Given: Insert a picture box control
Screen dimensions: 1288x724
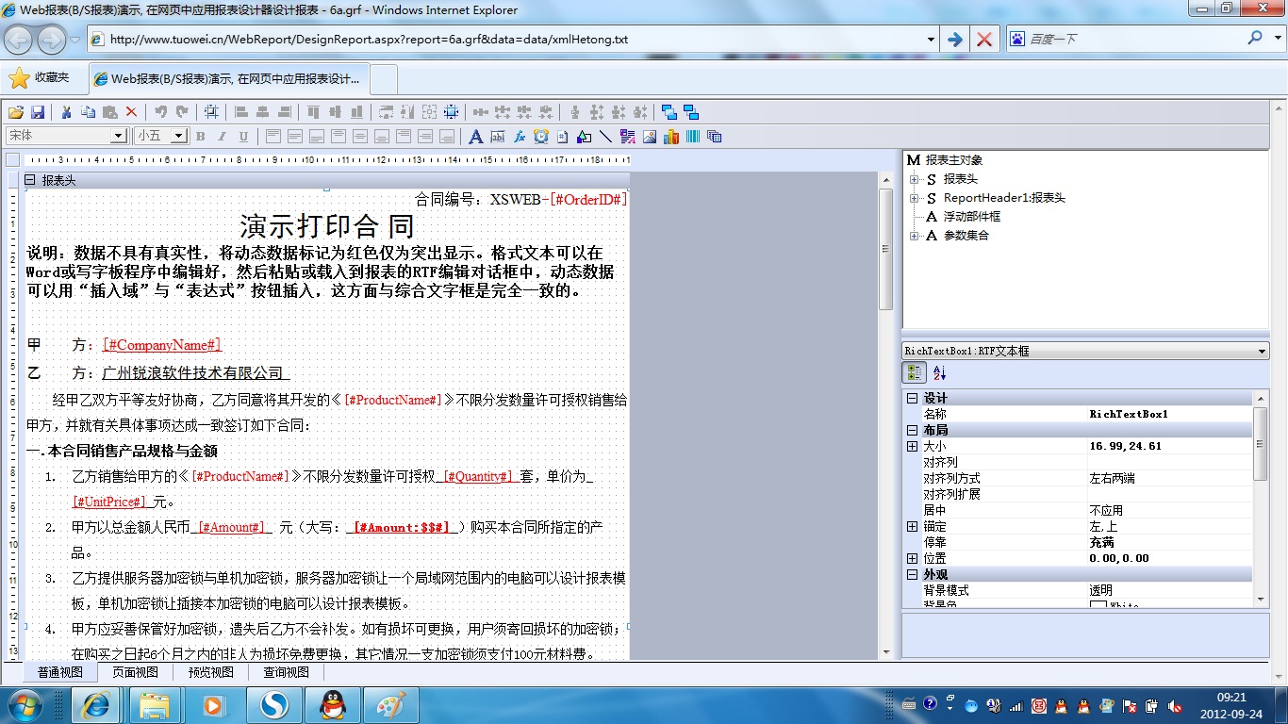Looking at the screenshot, I should 650,137.
